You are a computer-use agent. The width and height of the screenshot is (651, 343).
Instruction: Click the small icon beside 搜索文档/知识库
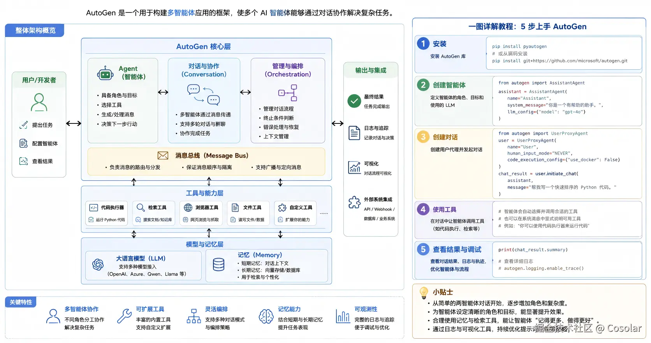pyautogui.click(x=138, y=220)
